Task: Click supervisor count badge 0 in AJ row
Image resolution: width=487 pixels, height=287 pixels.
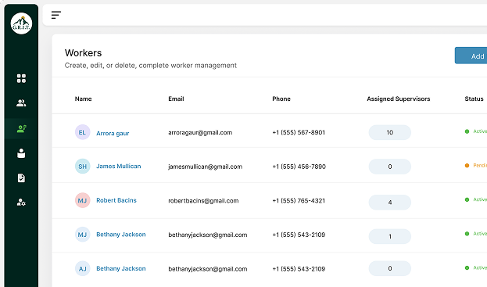Action: pos(390,269)
